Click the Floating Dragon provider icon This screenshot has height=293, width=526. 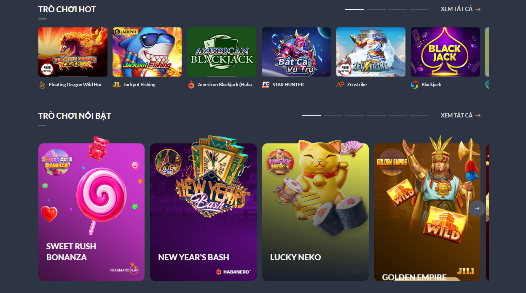point(42,85)
